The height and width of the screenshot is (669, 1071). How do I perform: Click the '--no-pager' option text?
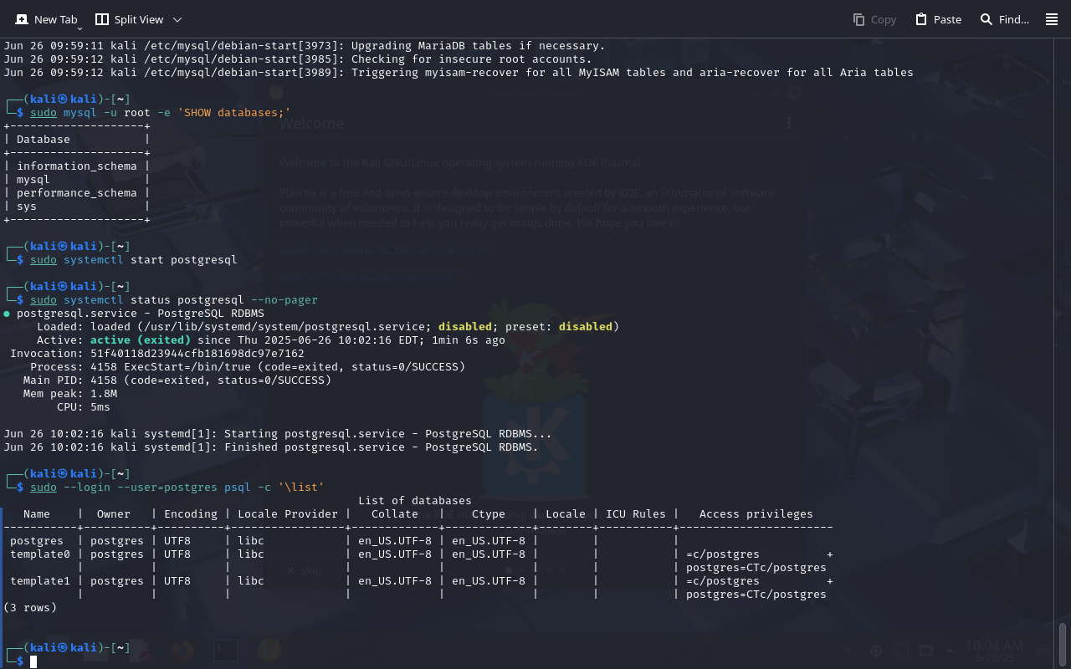pyautogui.click(x=284, y=300)
